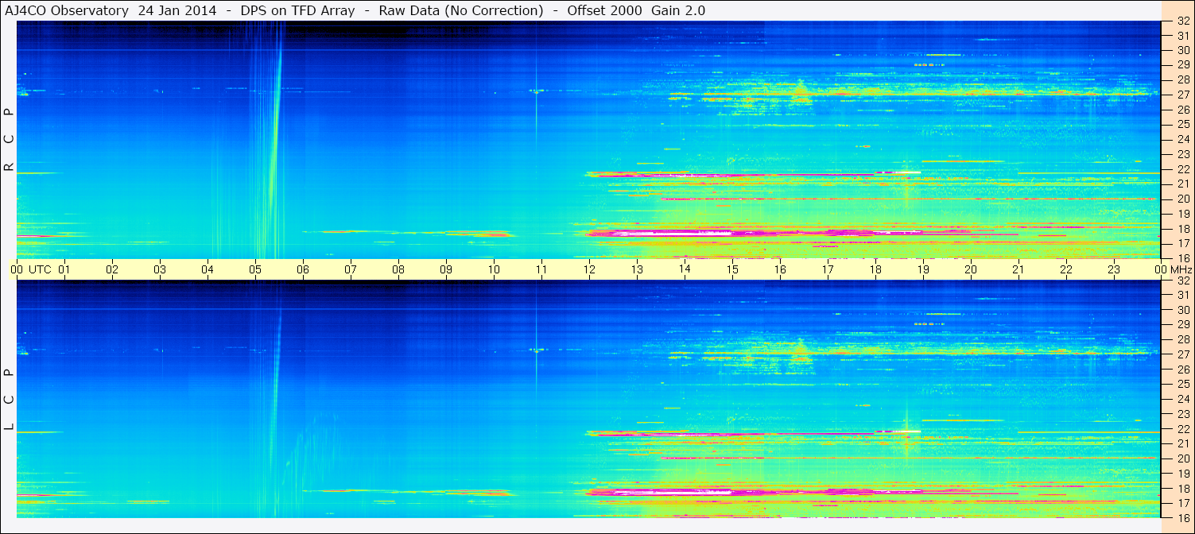Select the 16 hour tick on the time axis
1195x534 pixels.
780,270
